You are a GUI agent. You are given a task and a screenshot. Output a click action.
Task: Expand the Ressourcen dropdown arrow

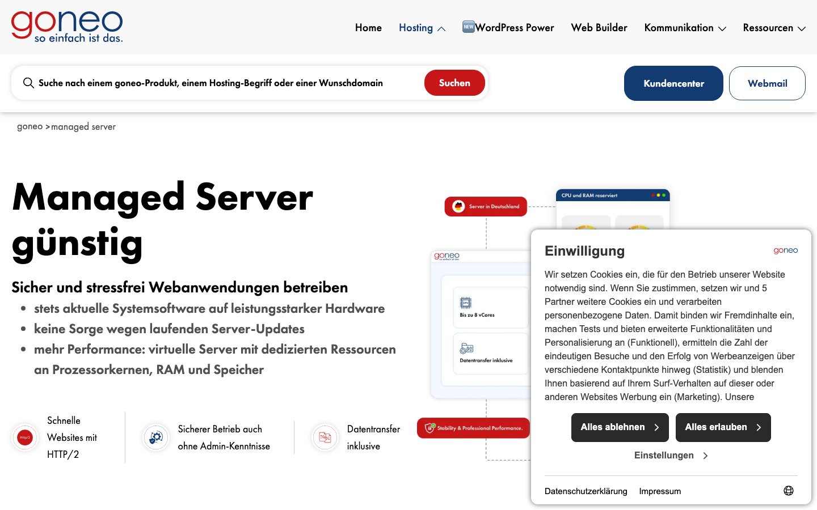(x=802, y=28)
